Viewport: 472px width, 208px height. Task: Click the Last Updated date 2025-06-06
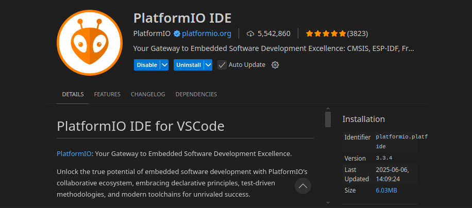pos(392,170)
